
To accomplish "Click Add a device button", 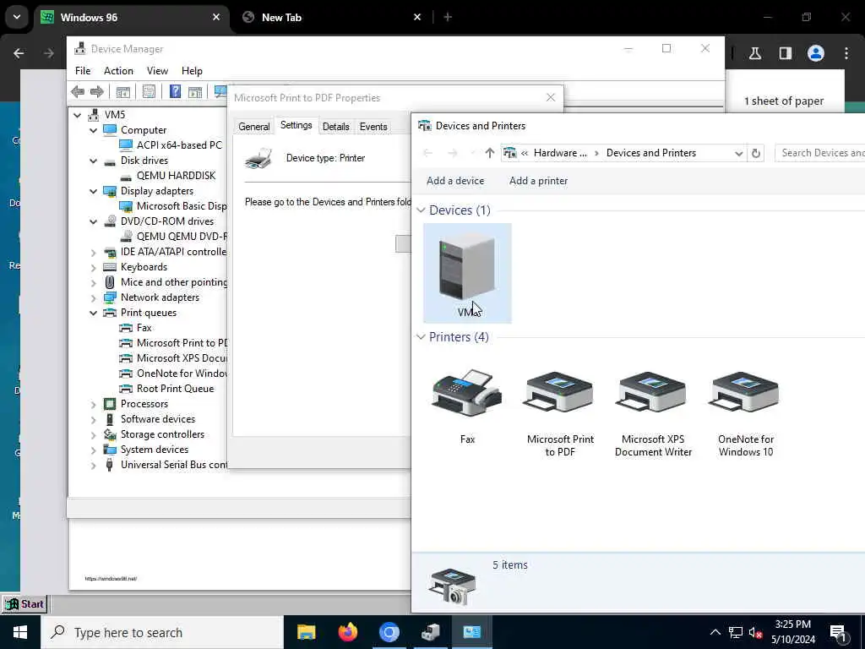I will (x=455, y=181).
